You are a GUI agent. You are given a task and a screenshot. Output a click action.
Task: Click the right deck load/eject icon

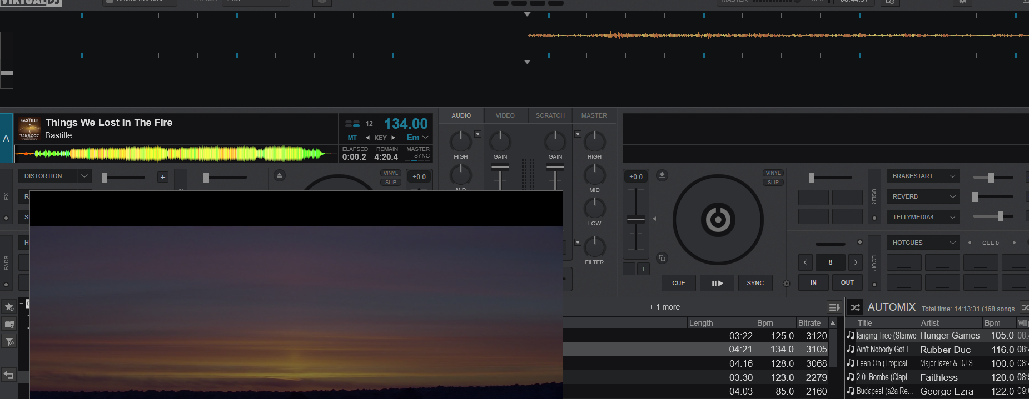(x=662, y=175)
